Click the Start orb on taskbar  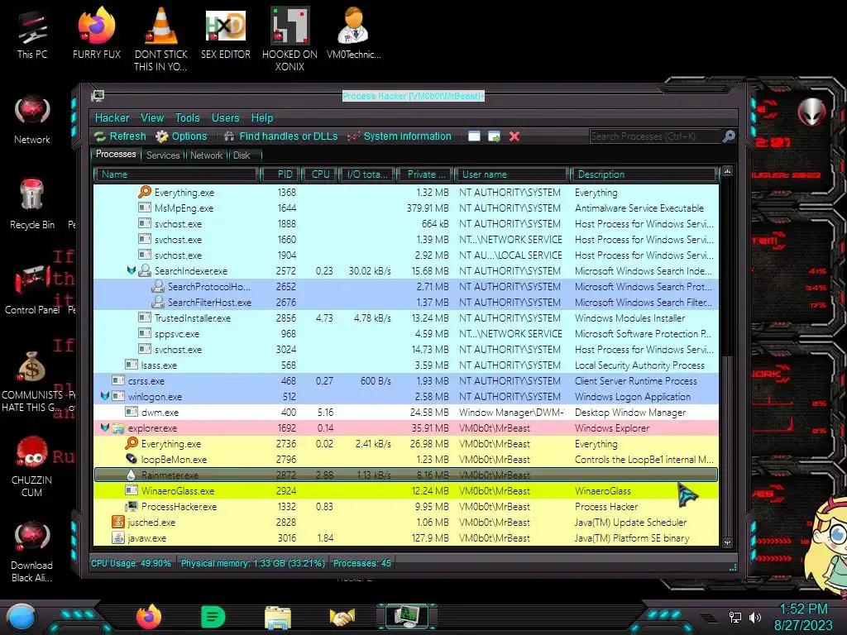pyautogui.click(x=22, y=618)
